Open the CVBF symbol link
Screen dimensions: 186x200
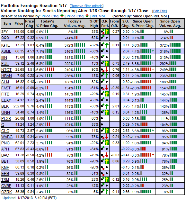6,186
